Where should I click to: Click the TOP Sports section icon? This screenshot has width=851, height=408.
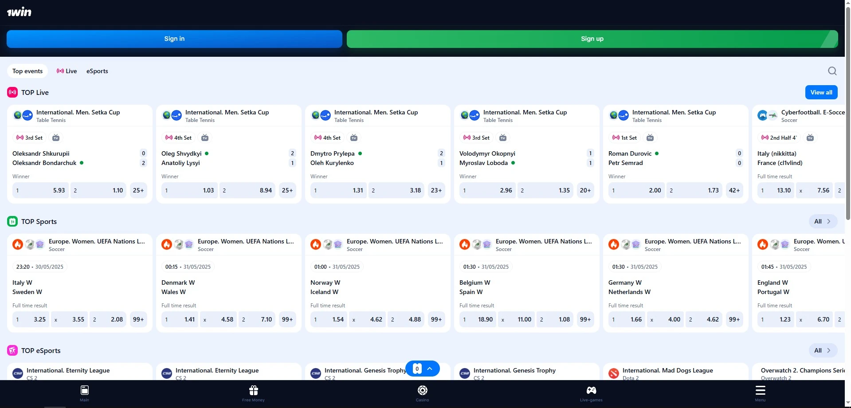click(x=12, y=221)
